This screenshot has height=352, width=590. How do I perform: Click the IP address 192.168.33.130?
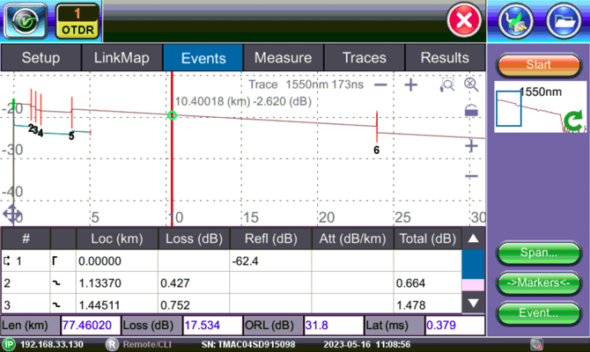[x=52, y=344]
